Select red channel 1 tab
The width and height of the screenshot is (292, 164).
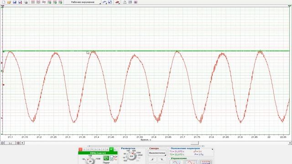[80, 149]
